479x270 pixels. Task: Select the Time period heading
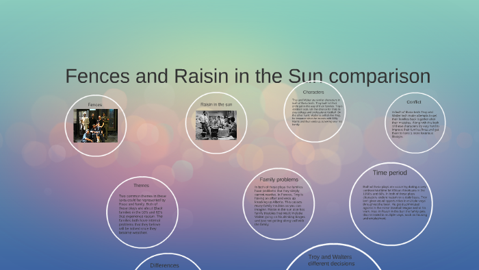click(390, 173)
